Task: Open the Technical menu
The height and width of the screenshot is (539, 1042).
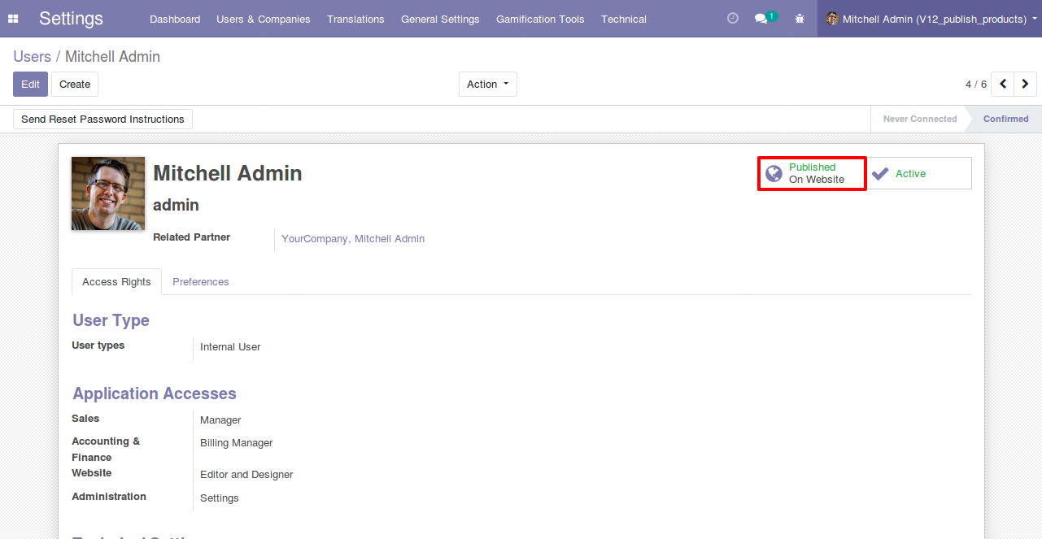Action: tap(624, 19)
